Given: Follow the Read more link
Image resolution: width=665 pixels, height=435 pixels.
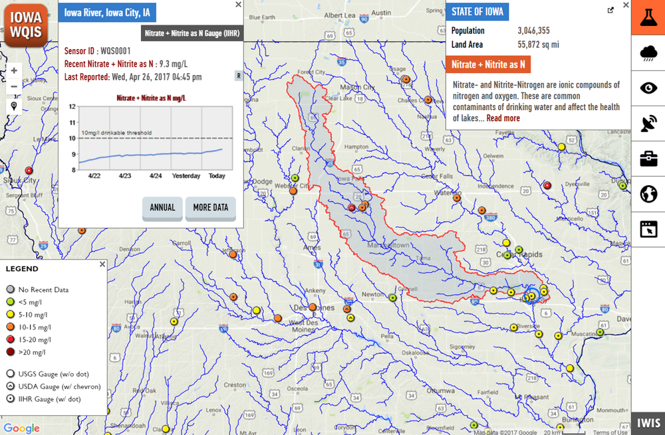Looking at the screenshot, I should (503, 118).
